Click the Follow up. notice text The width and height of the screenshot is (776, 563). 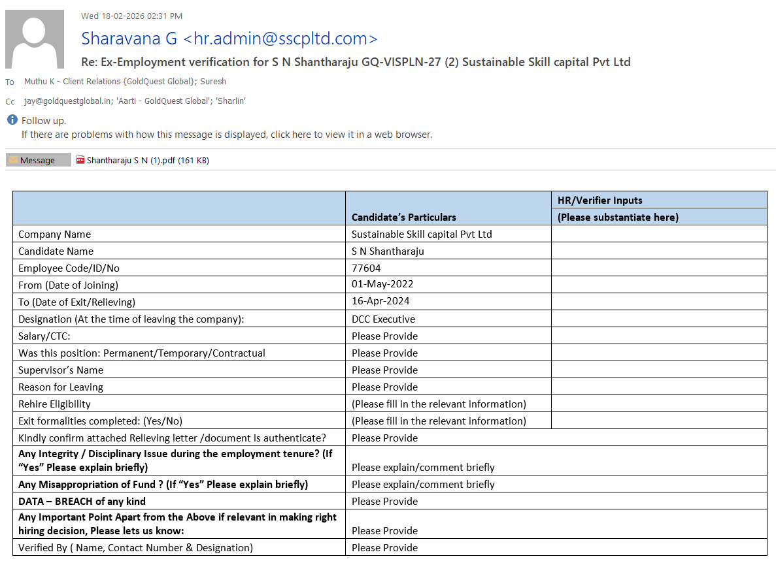[x=44, y=121]
